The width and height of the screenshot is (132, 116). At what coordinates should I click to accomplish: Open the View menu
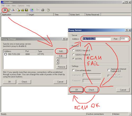(x=14, y=6)
